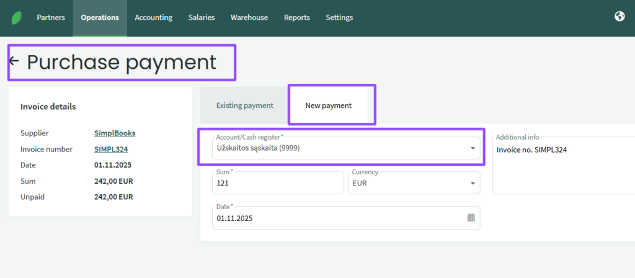Open the Operations menu
Viewport: 635px width, 278px height.
(x=100, y=17)
